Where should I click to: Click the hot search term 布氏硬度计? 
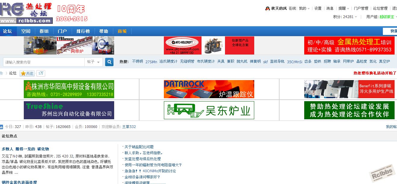tap(206, 61)
